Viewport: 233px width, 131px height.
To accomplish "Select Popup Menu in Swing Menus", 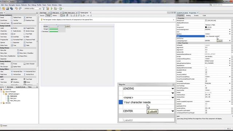I will (22, 56).
